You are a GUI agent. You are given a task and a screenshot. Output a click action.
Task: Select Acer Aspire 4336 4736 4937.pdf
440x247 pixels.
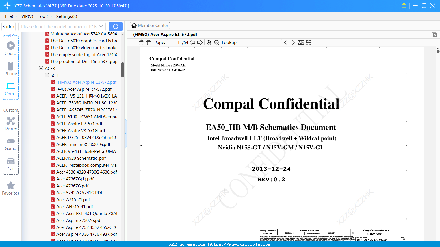(x=87, y=234)
